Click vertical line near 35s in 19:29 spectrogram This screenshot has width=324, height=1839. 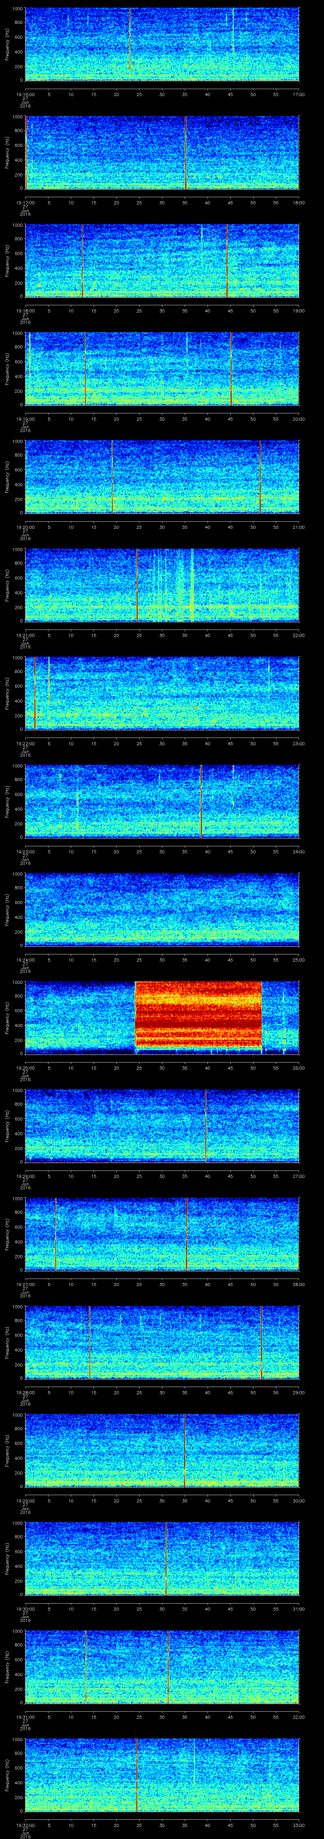click(184, 1450)
